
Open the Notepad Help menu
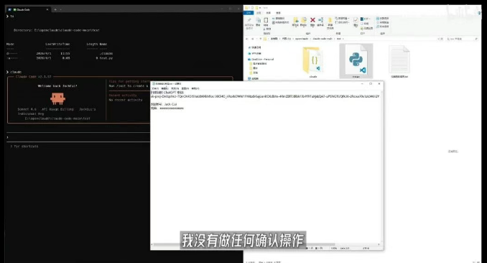[x=195, y=88]
